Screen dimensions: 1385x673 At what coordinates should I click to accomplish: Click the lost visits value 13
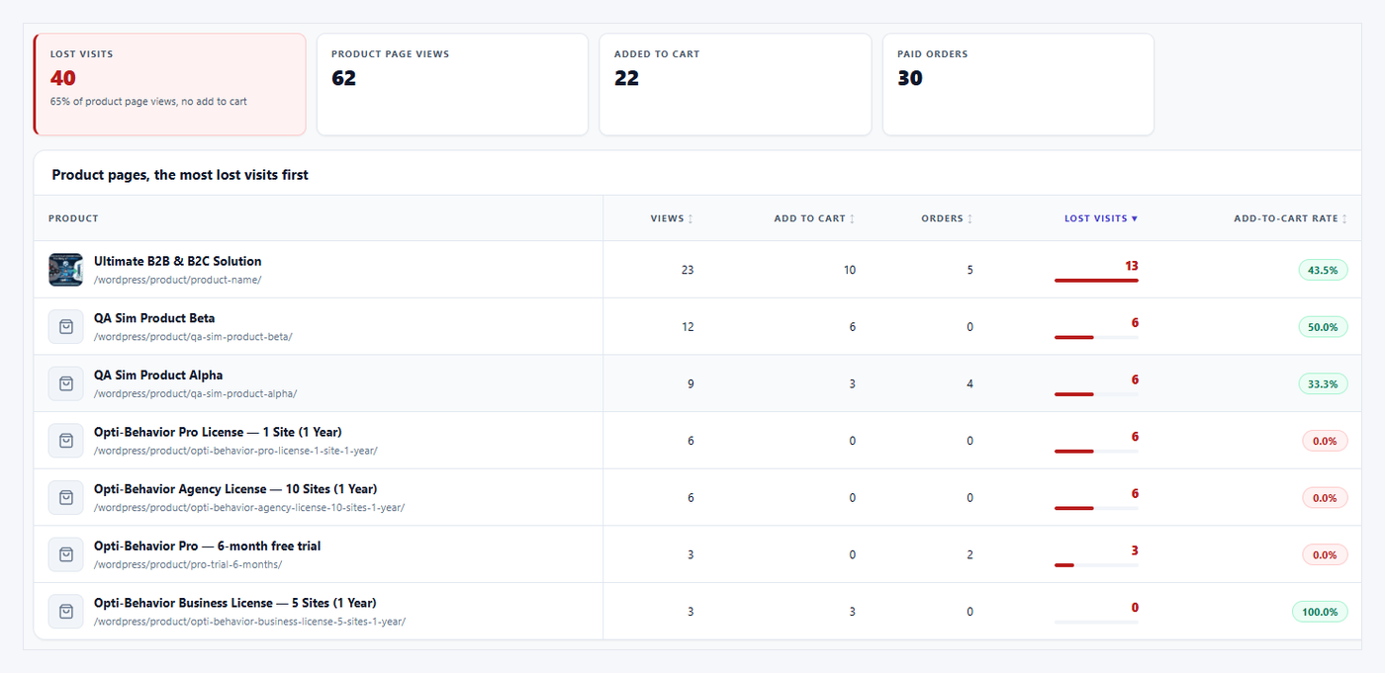[1132, 266]
